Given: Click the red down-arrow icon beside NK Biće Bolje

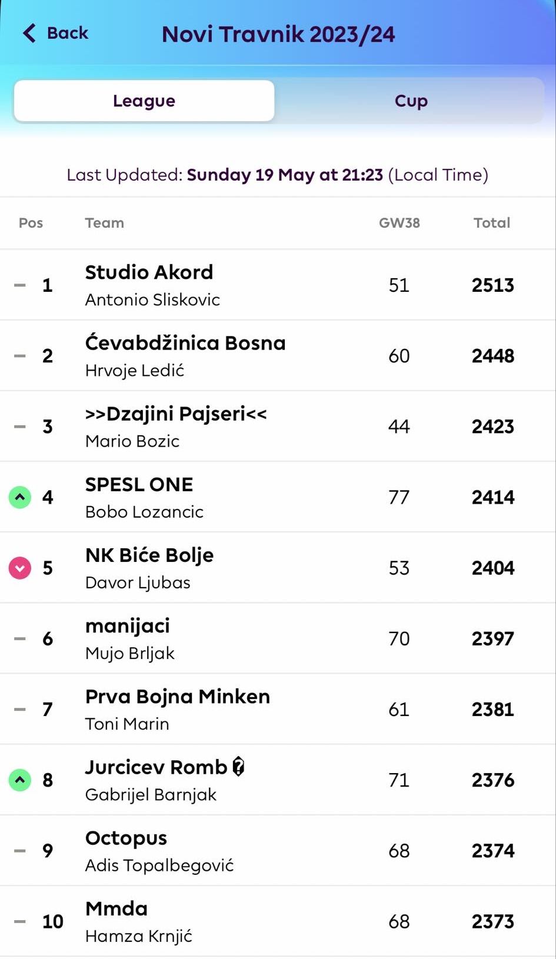Looking at the screenshot, I should coord(20,568).
